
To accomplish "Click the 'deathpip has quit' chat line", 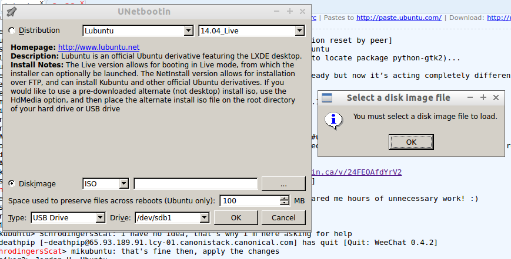I will [218, 243].
